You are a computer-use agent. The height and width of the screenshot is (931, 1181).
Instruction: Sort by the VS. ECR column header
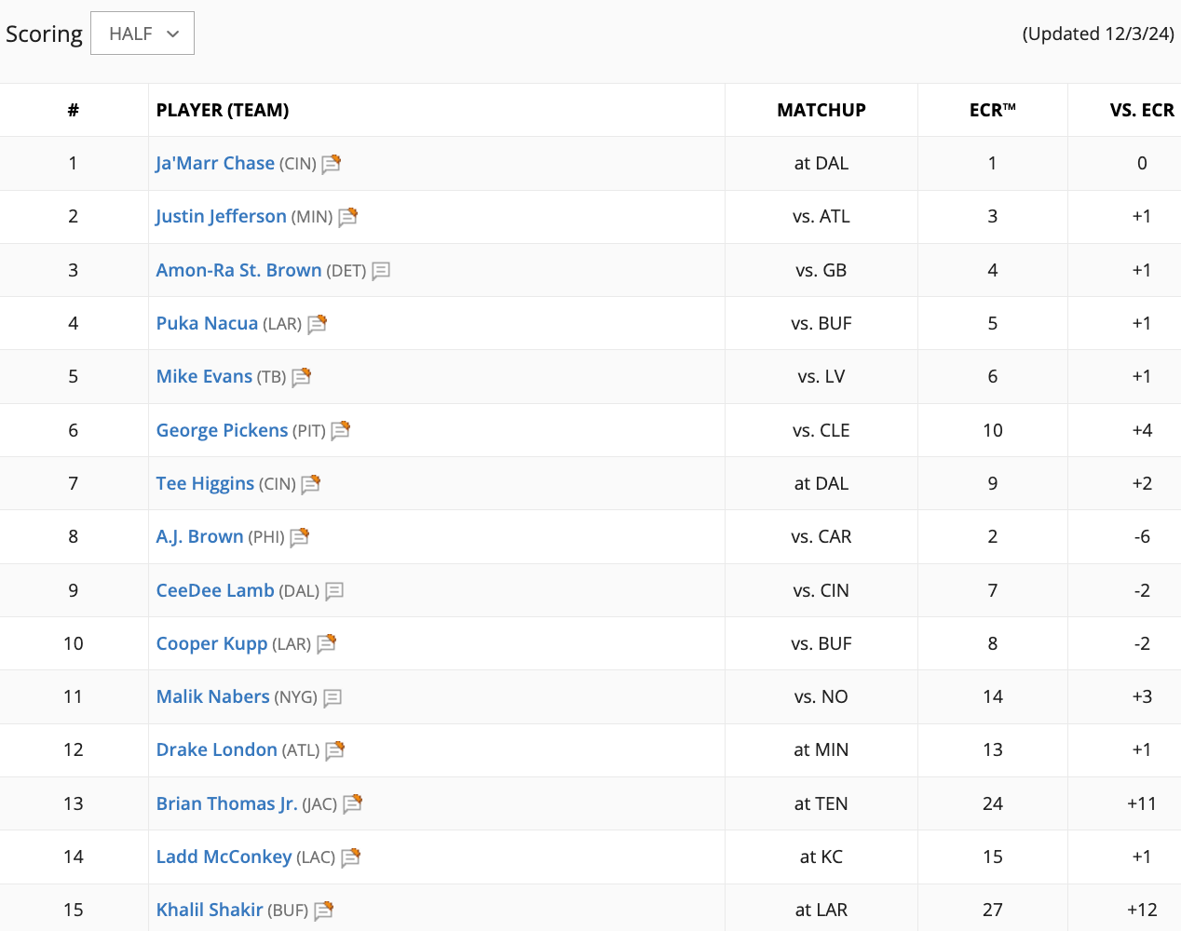point(1141,110)
